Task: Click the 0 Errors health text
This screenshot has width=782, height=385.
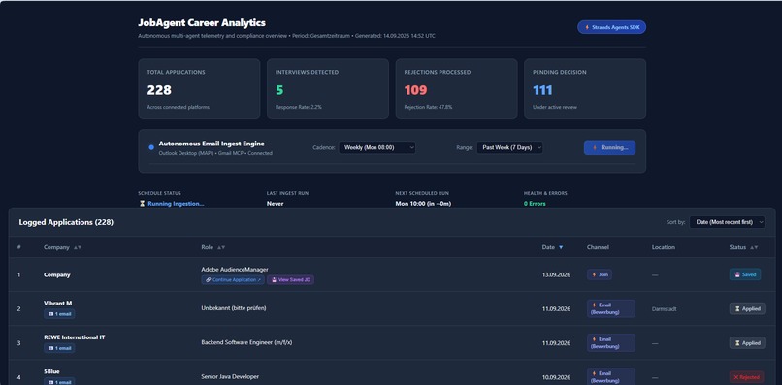Action: 535,204
